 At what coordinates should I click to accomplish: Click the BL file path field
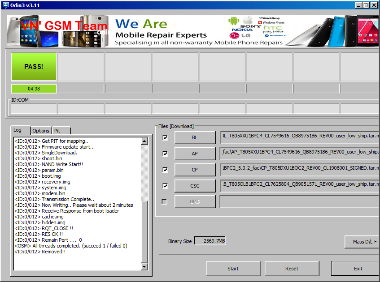[x=300, y=137]
